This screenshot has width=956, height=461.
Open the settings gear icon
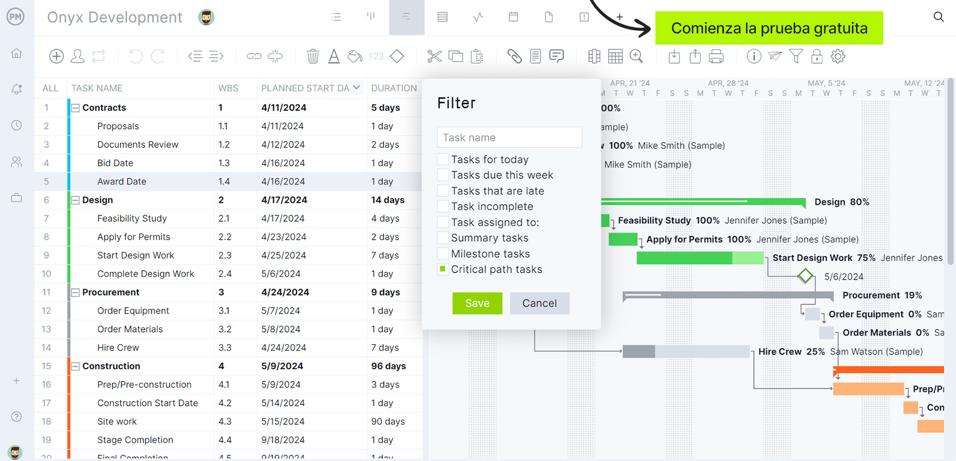[x=838, y=56]
